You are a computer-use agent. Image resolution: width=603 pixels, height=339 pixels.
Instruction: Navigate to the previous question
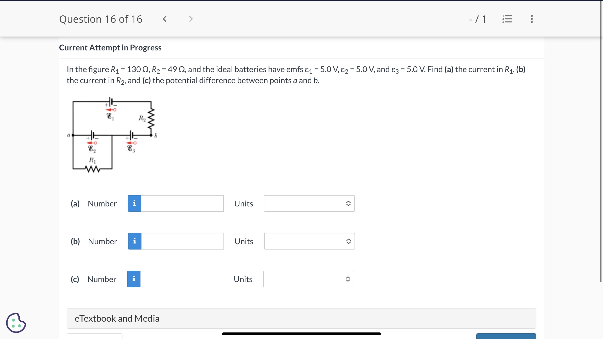tap(165, 19)
